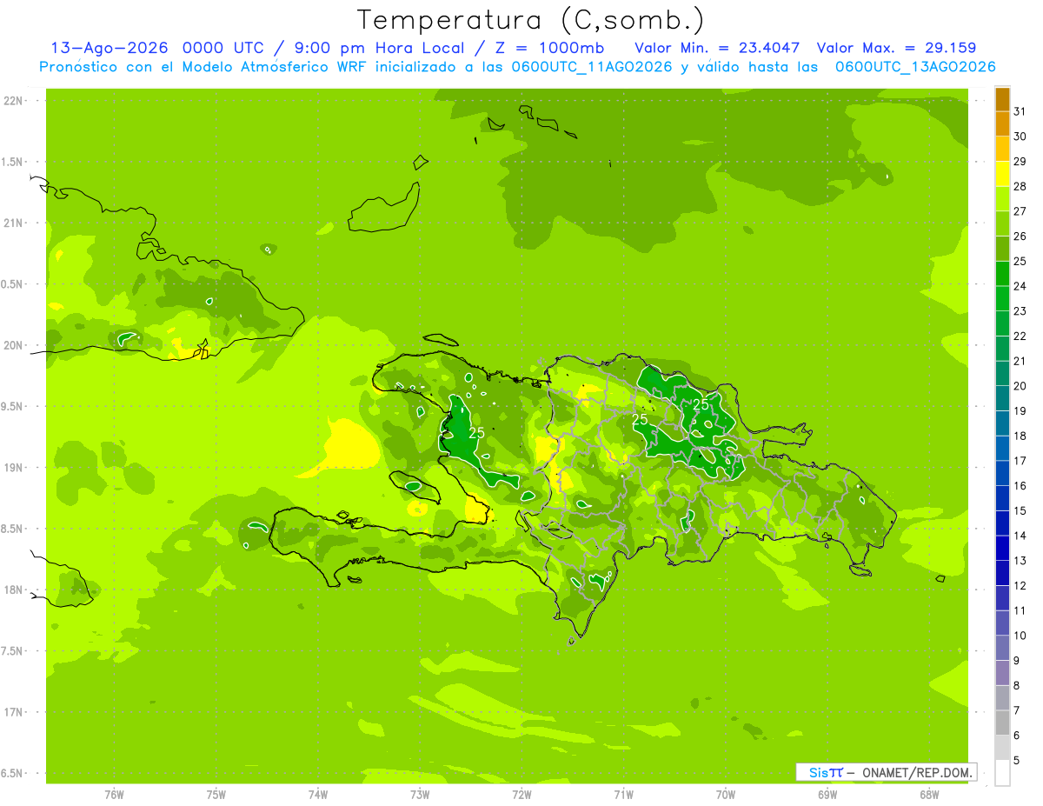Screen dimensions: 1043x806
Task: Click the 71W longitude label
Action: [623, 795]
